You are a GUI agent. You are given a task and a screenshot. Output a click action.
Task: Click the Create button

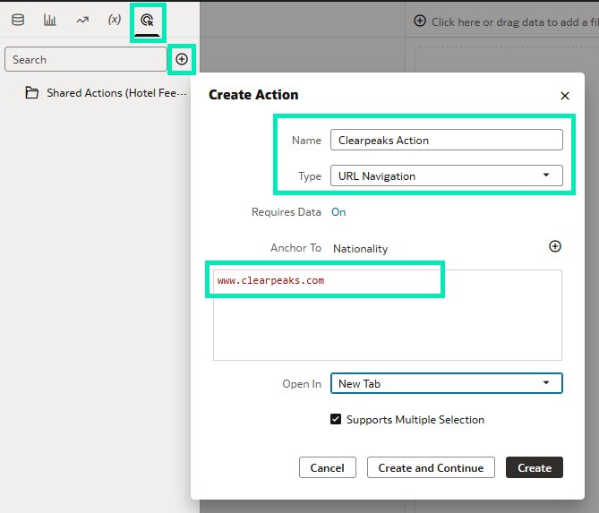[x=535, y=467]
